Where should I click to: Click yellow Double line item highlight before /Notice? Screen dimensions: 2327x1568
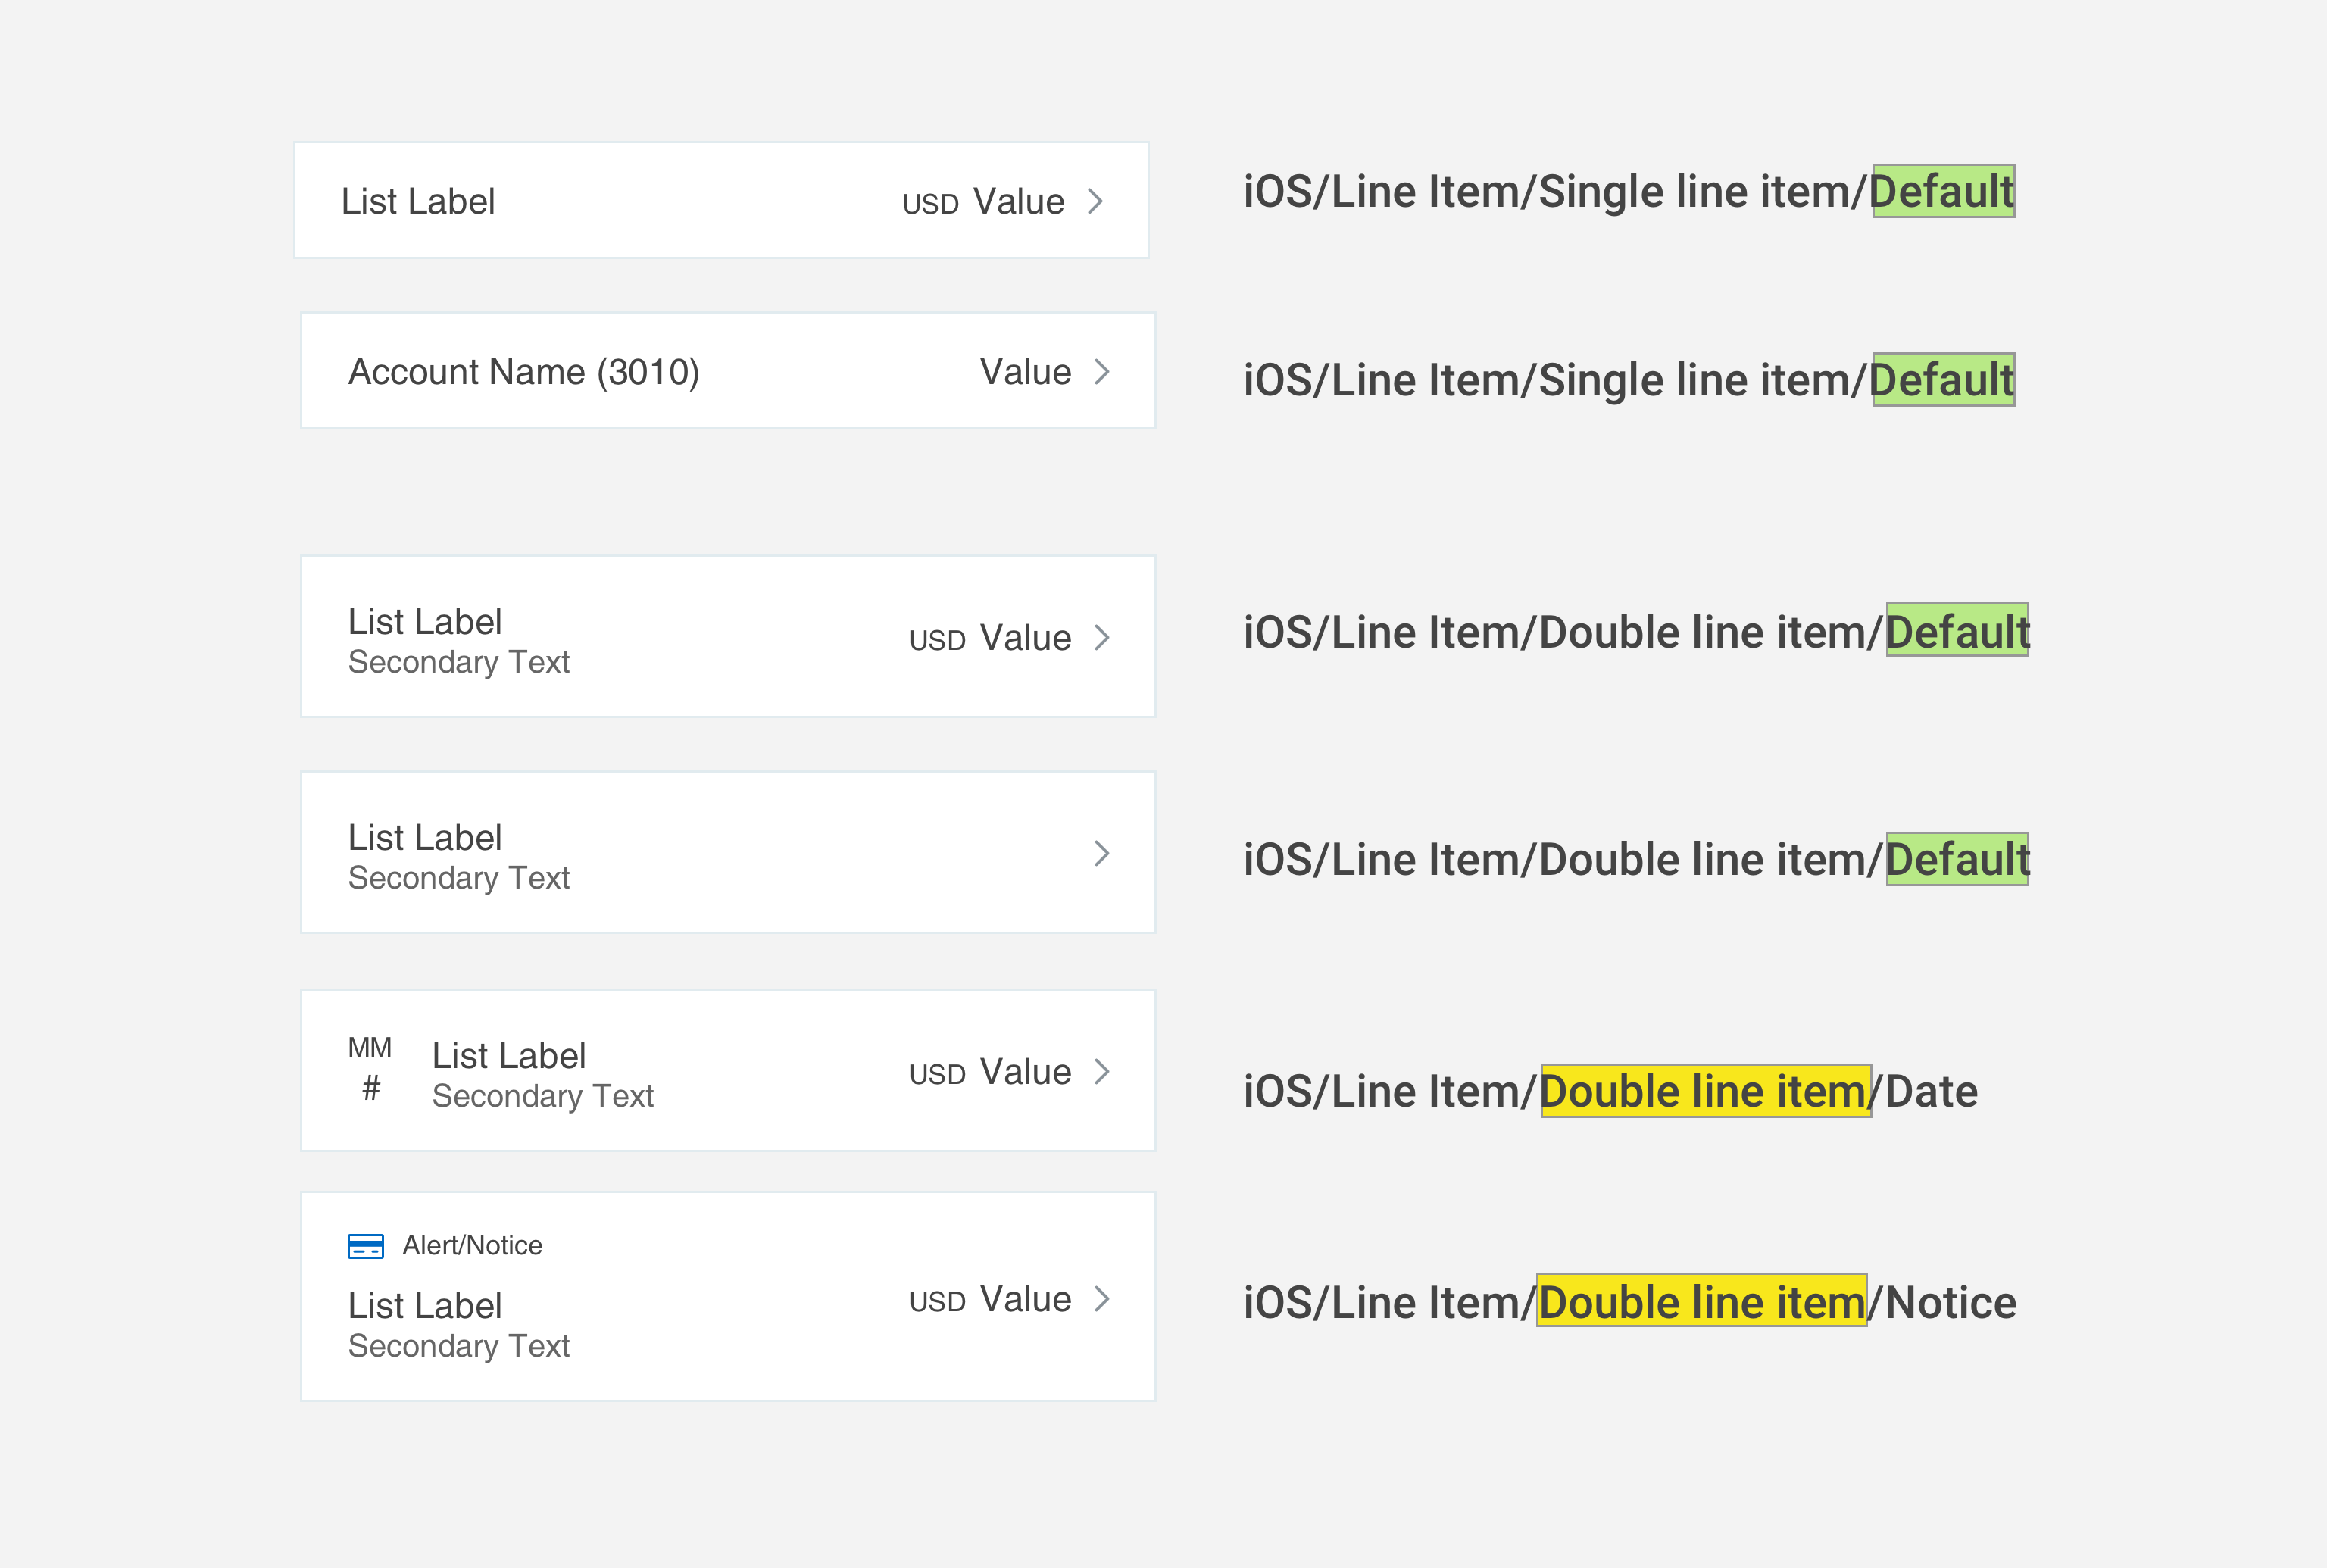pos(1702,1300)
